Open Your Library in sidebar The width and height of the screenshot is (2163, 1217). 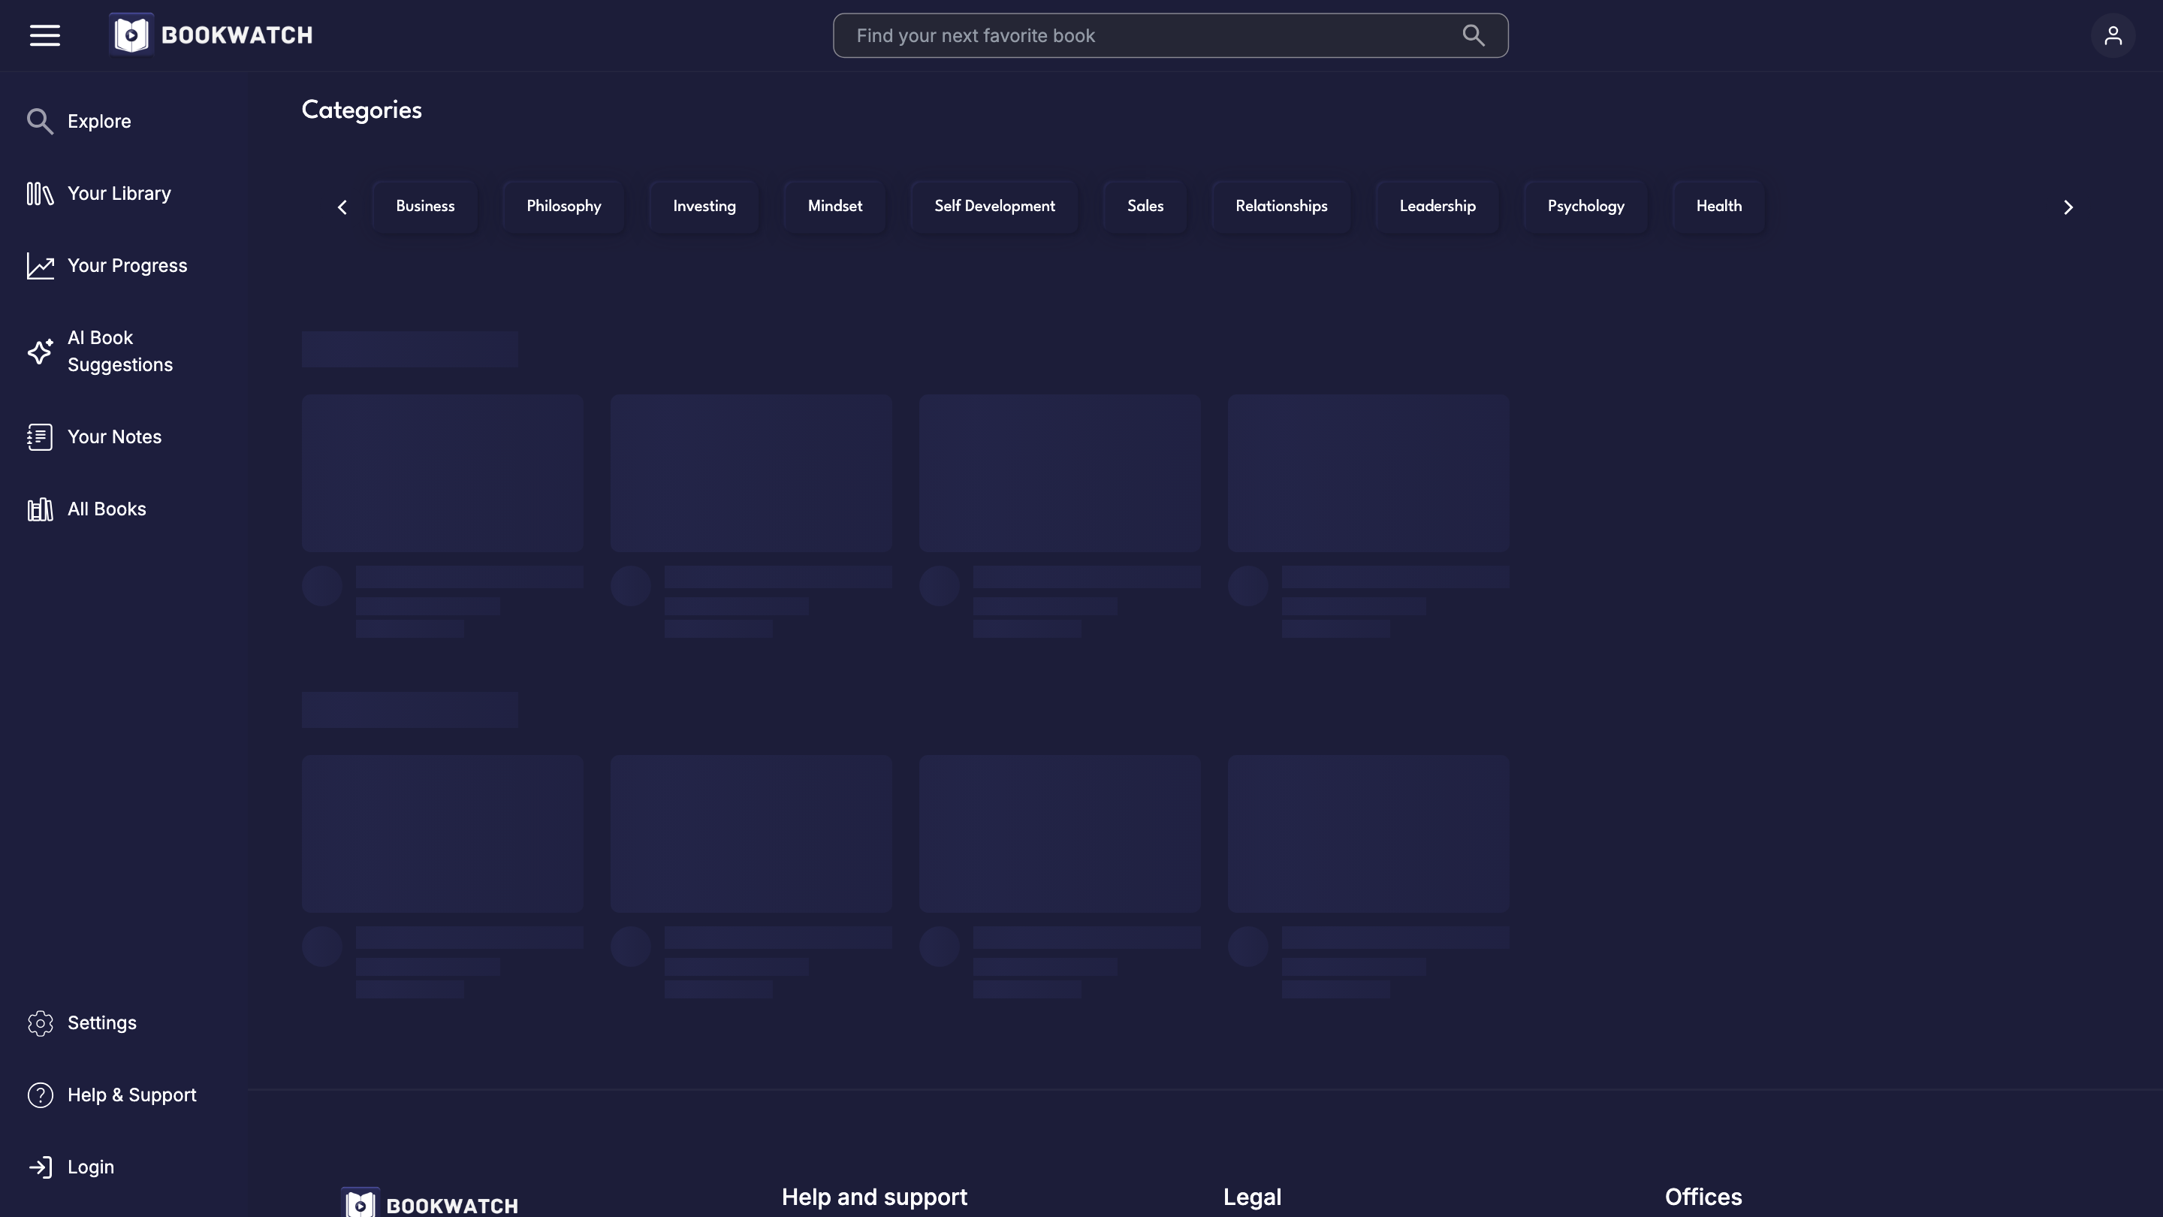point(119,193)
